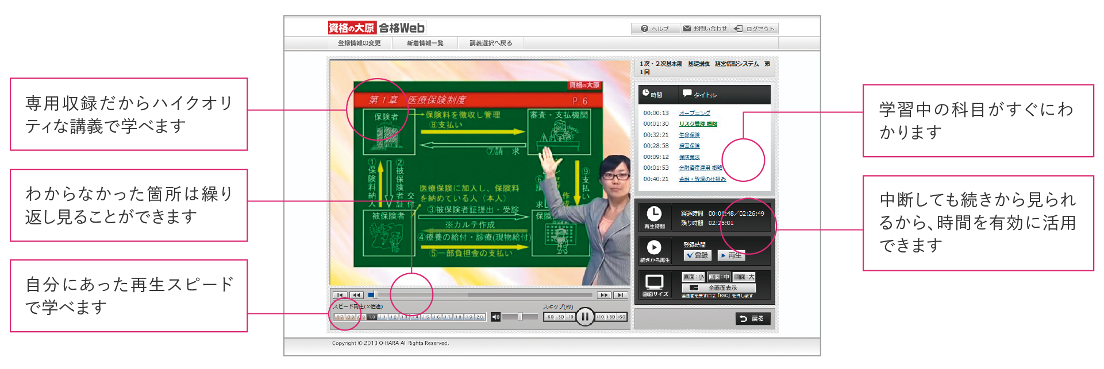This screenshot has height=369, width=1104.
Task: Pause the lecture video
Action: pyautogui.click(x=585, y=316)
